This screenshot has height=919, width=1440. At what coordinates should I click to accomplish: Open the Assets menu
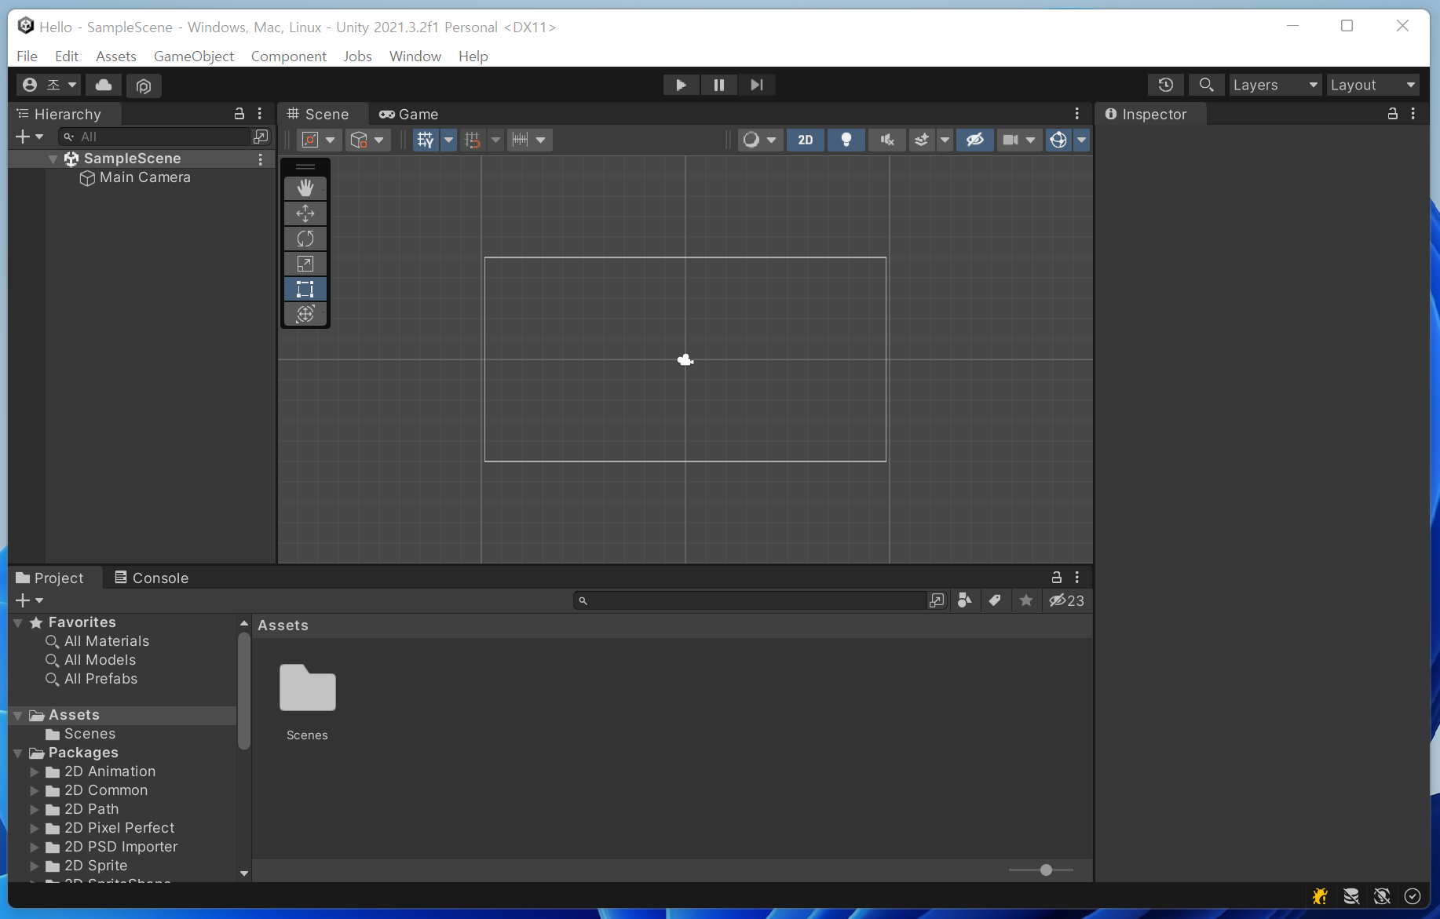pyautogui.click(x=116, y=56)
